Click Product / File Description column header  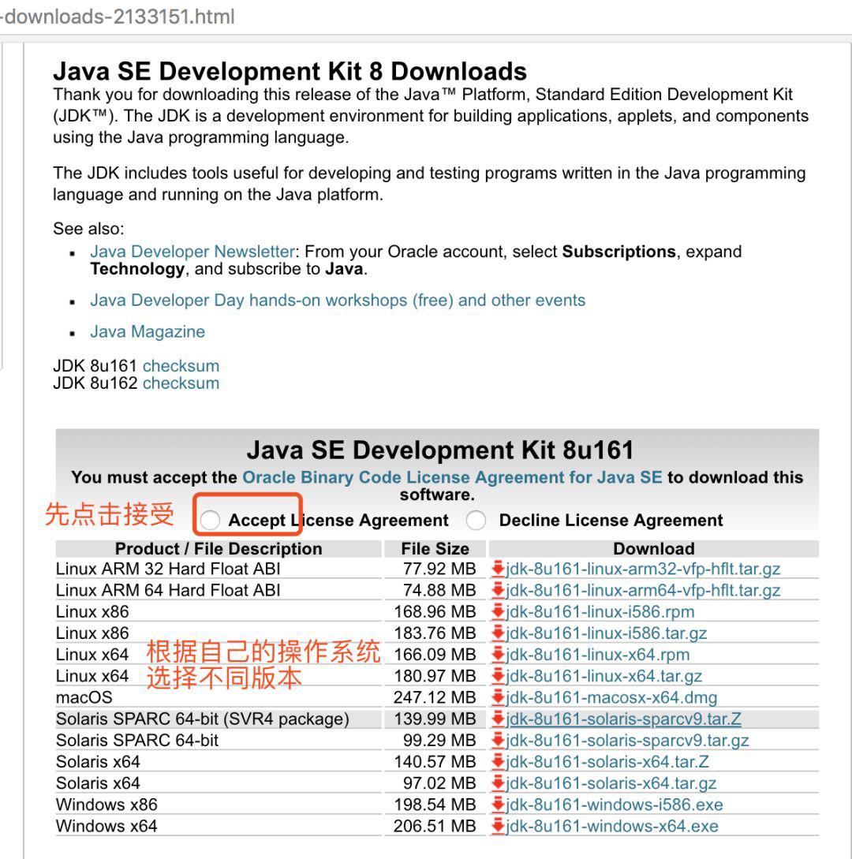coord(219,548)
